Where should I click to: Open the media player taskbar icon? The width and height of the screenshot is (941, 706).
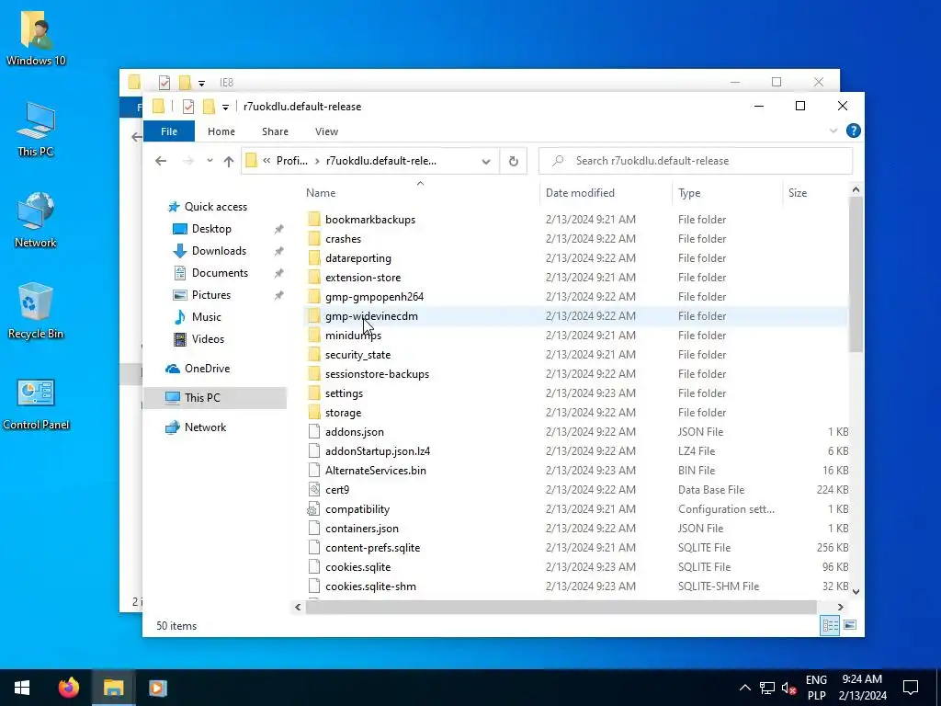158,688
